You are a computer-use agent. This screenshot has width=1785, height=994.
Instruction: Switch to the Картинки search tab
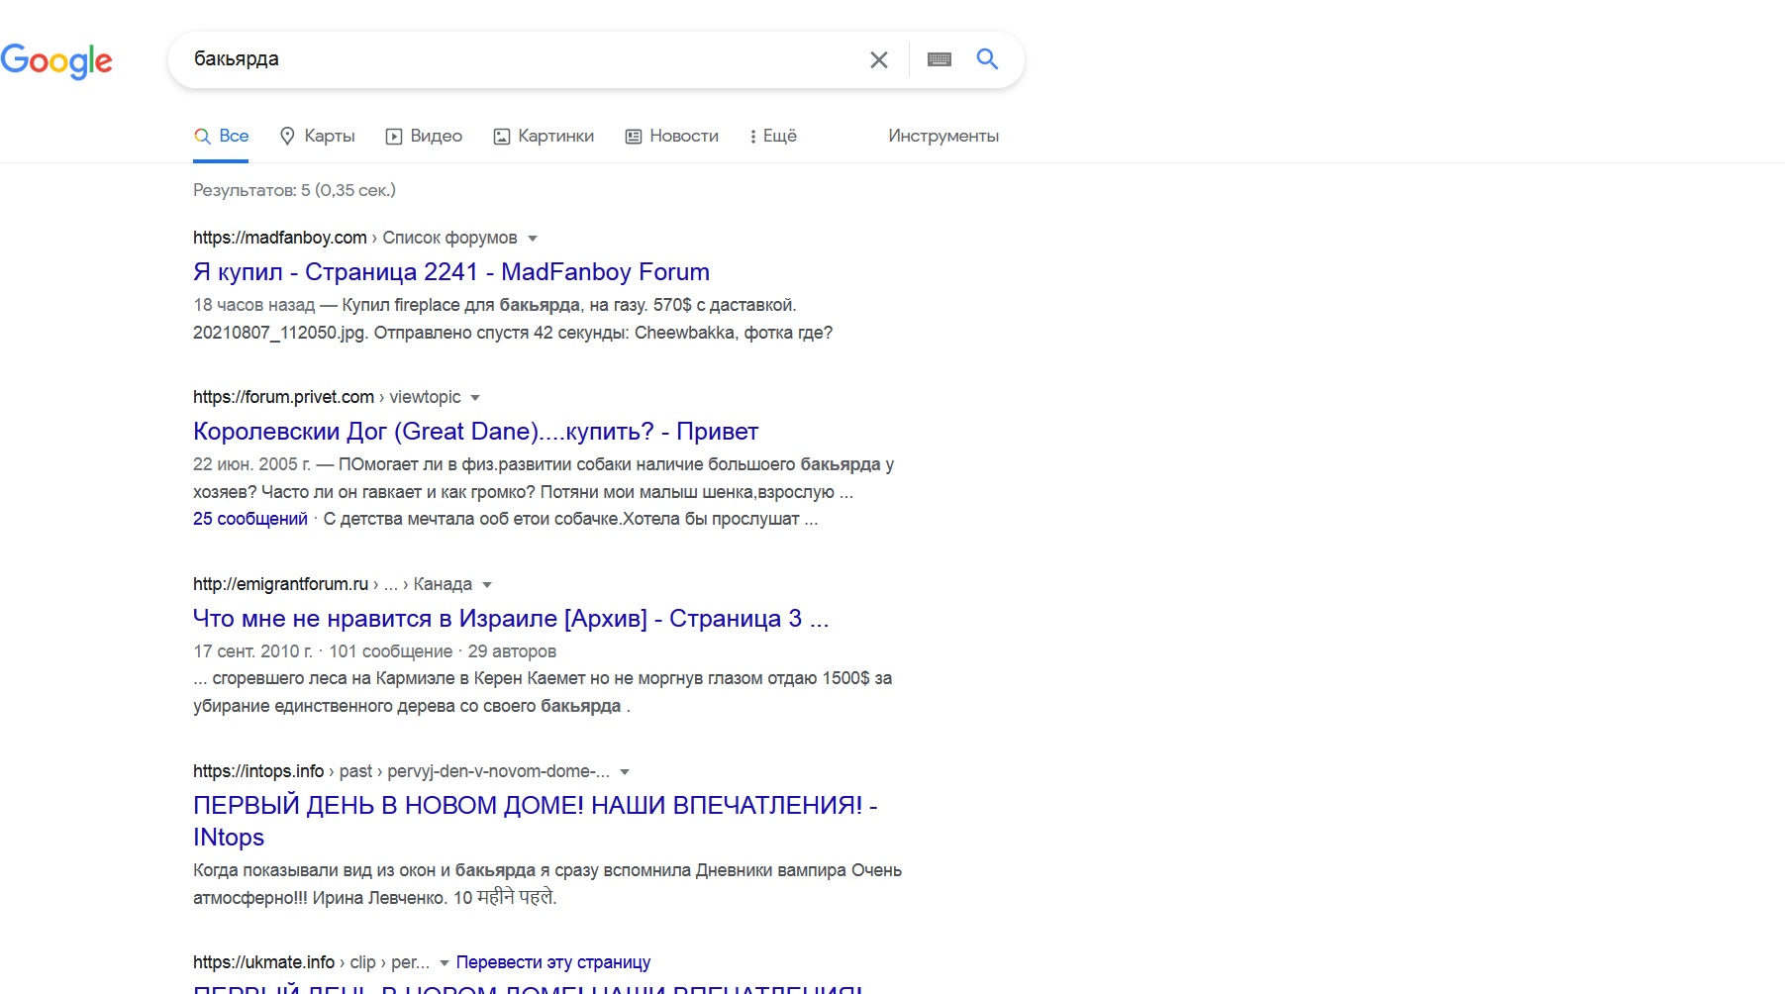tap(554, 136)
